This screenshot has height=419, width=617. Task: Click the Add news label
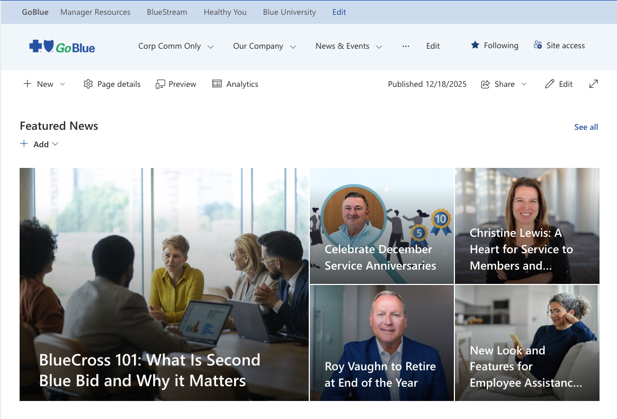(41, 145)
